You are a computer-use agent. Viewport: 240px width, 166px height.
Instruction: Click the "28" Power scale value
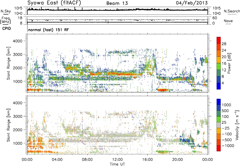click(224, 44)
